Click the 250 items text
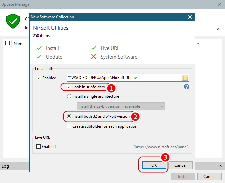Image resolution: width=225 pixels, height=183 pixels. point(41,36)
